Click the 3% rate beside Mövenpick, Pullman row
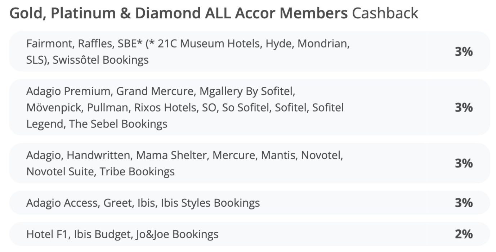 pos(464,108)
